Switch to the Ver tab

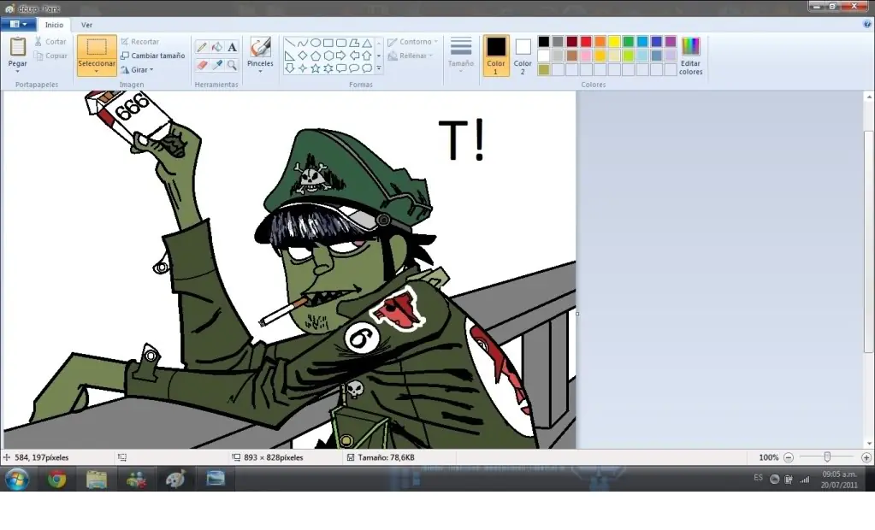[x=86, y=25]
